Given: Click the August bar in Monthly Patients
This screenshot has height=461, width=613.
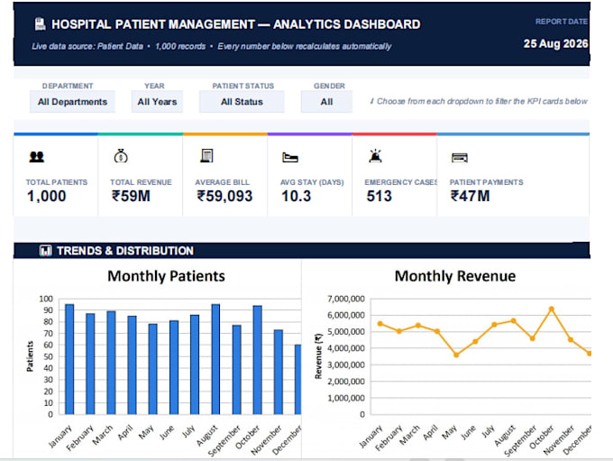Looking at the screenshot, I should point(215,359).
